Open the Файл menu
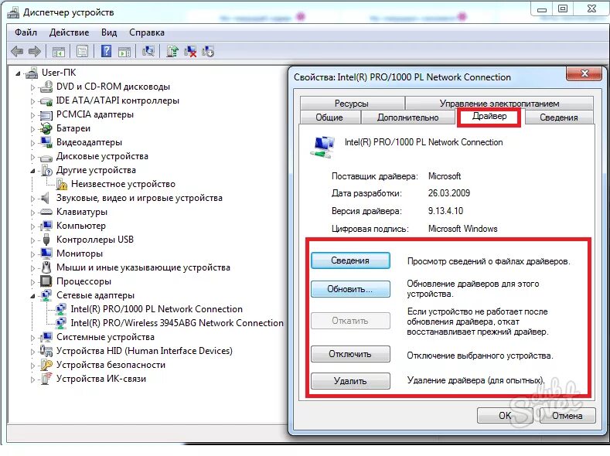 point(26,32)
